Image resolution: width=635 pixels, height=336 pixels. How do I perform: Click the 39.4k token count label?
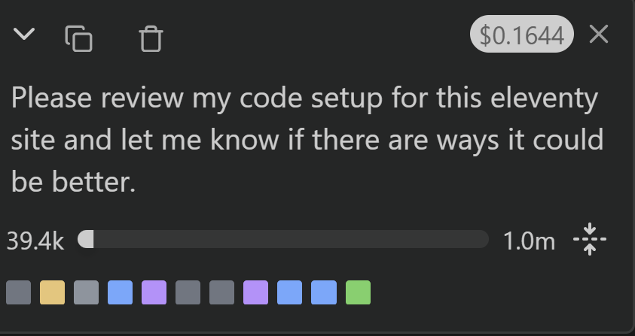(x=35, y=241)
